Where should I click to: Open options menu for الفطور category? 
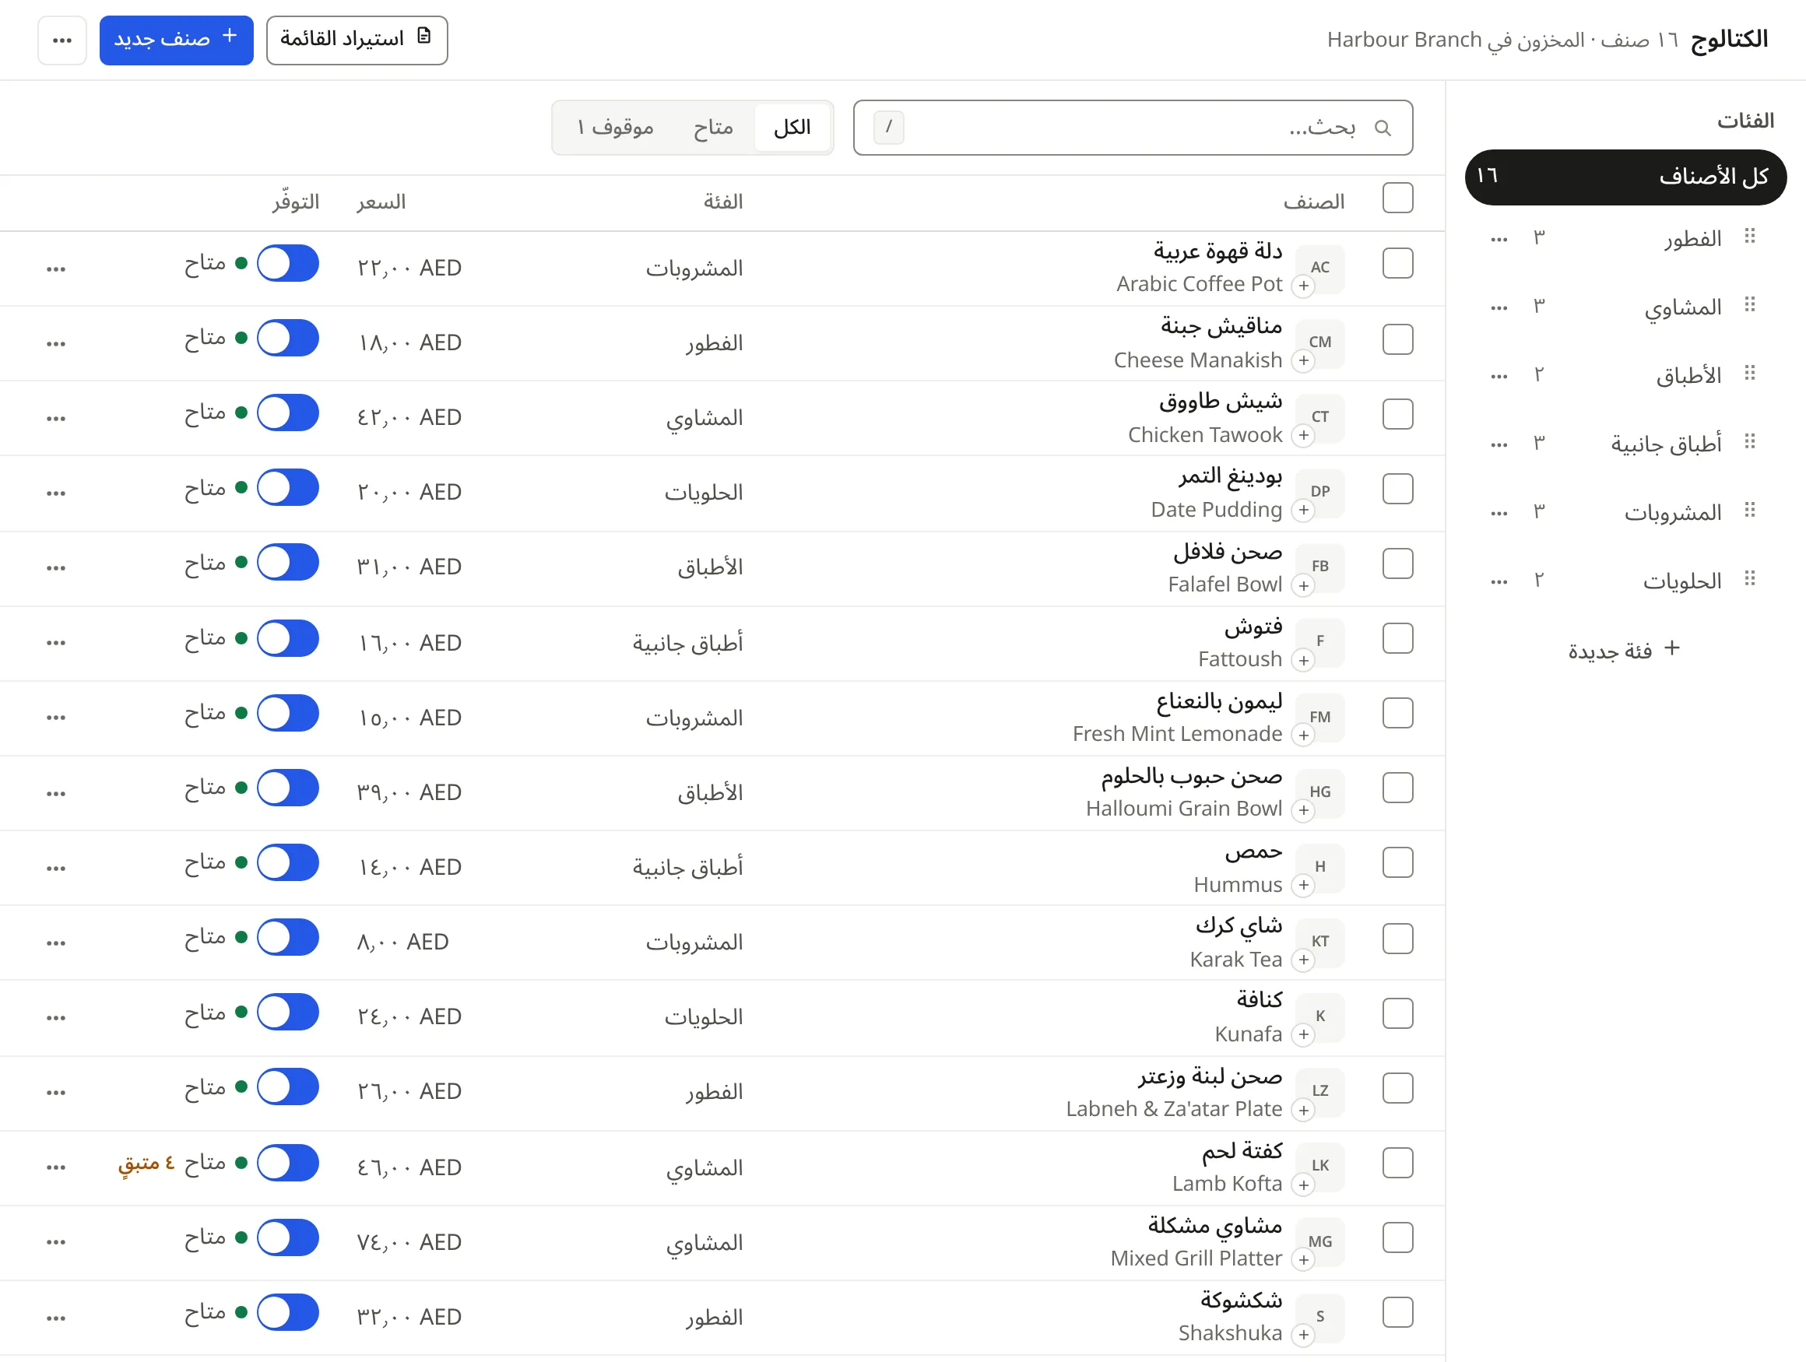[1499, 240]
